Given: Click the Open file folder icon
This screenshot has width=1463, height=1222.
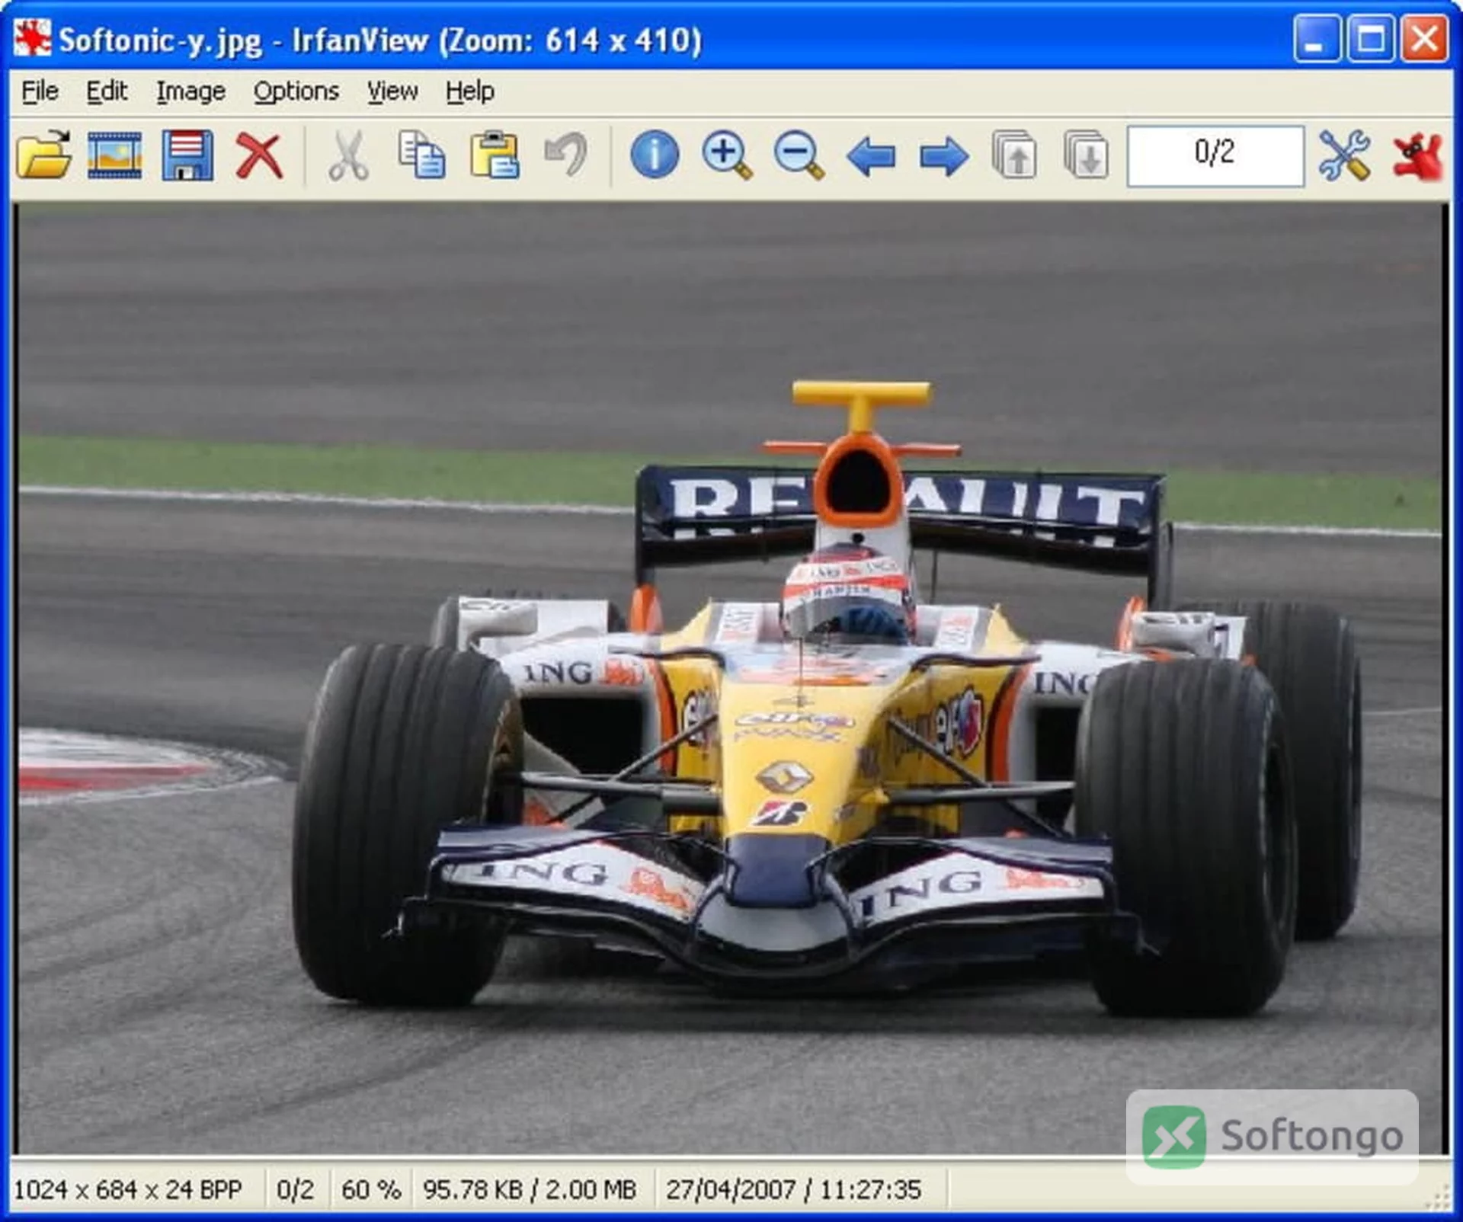Looking at the screenshot, I should pos(43,155).
